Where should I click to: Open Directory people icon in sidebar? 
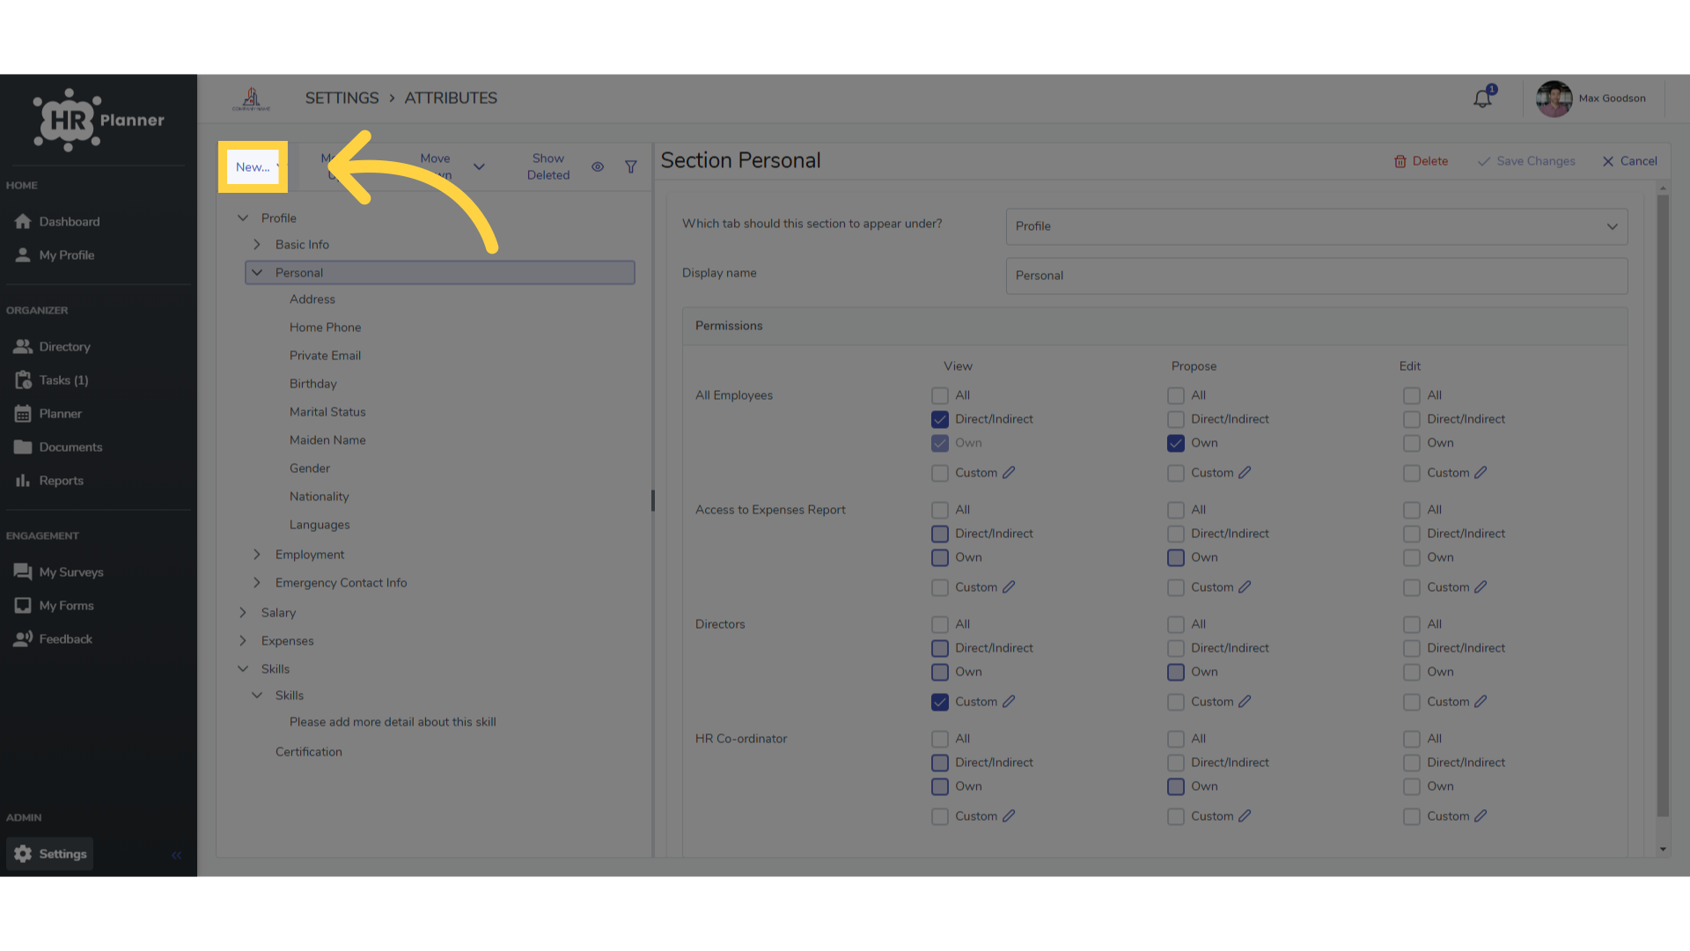[23, 347]
